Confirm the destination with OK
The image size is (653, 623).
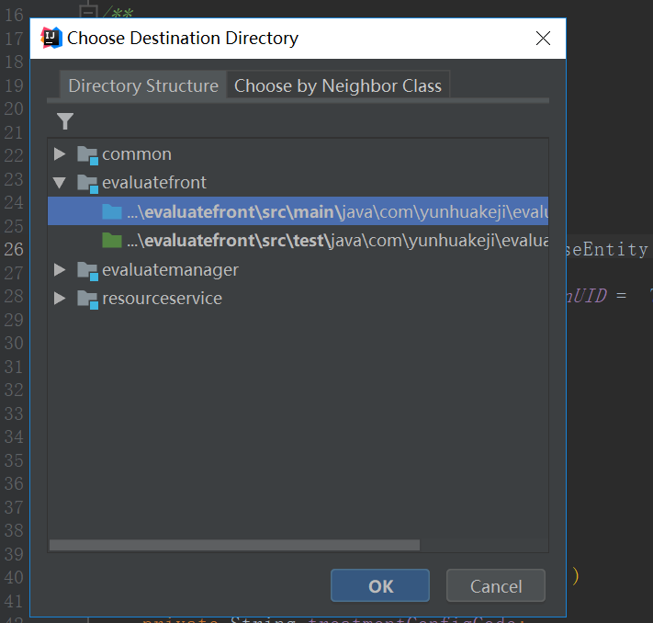pos(380,586)
